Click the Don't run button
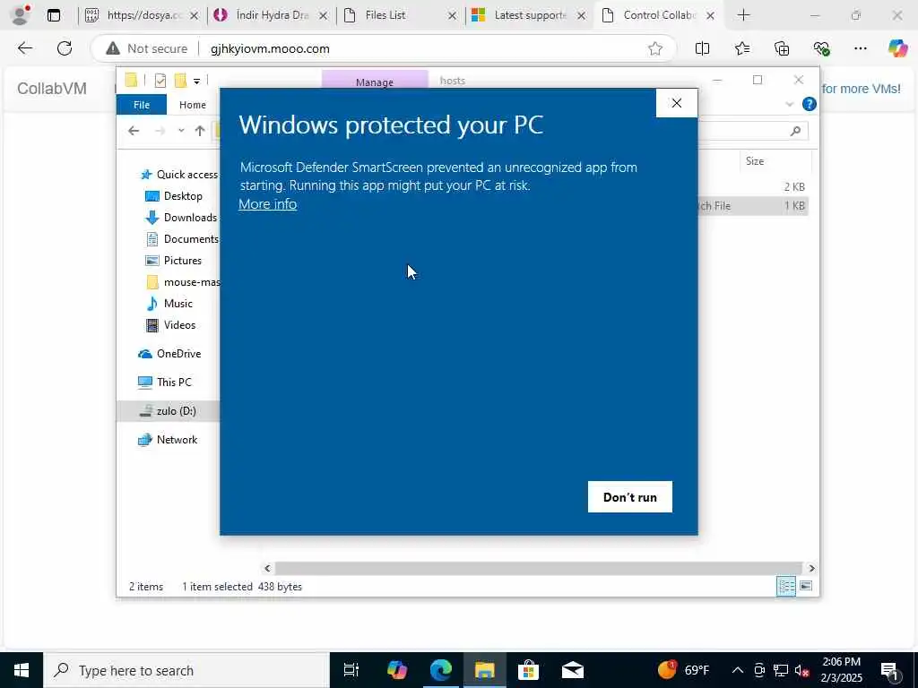 pyautogui.click(x=630, y=496)
